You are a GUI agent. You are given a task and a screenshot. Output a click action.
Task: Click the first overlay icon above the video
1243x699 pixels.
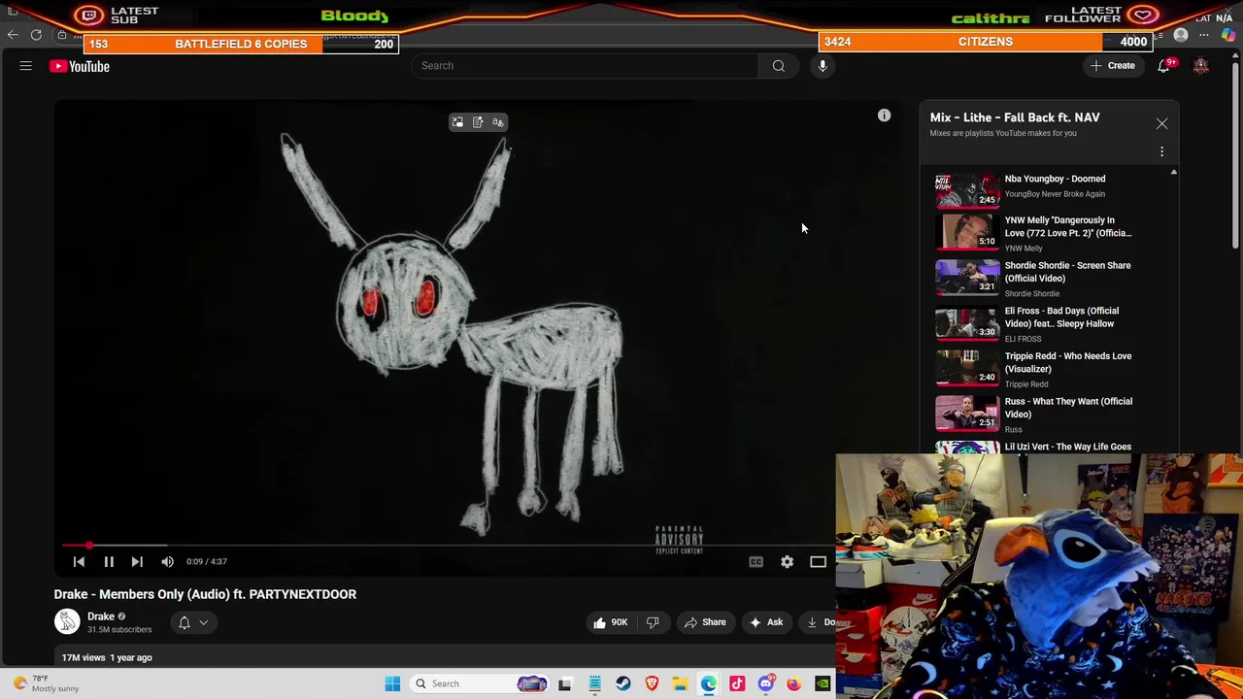pos(457,122)
